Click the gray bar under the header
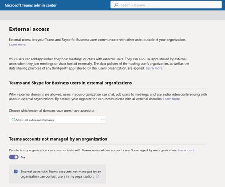 tap(112, 15)
